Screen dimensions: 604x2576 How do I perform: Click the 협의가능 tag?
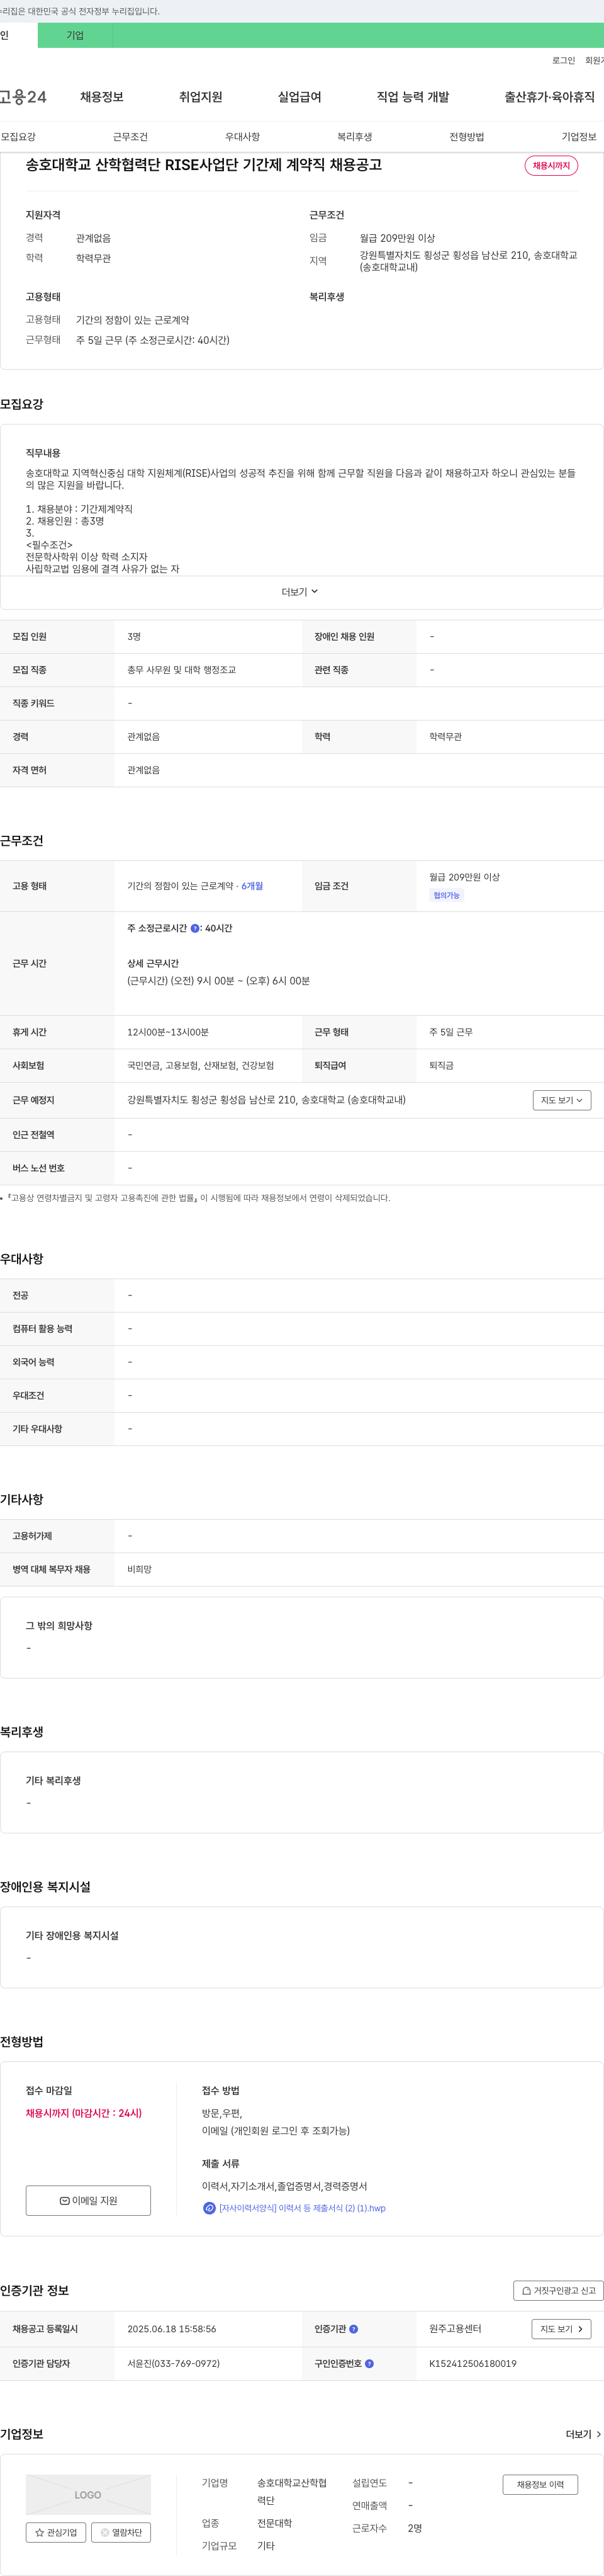click(x=446, y=895)
